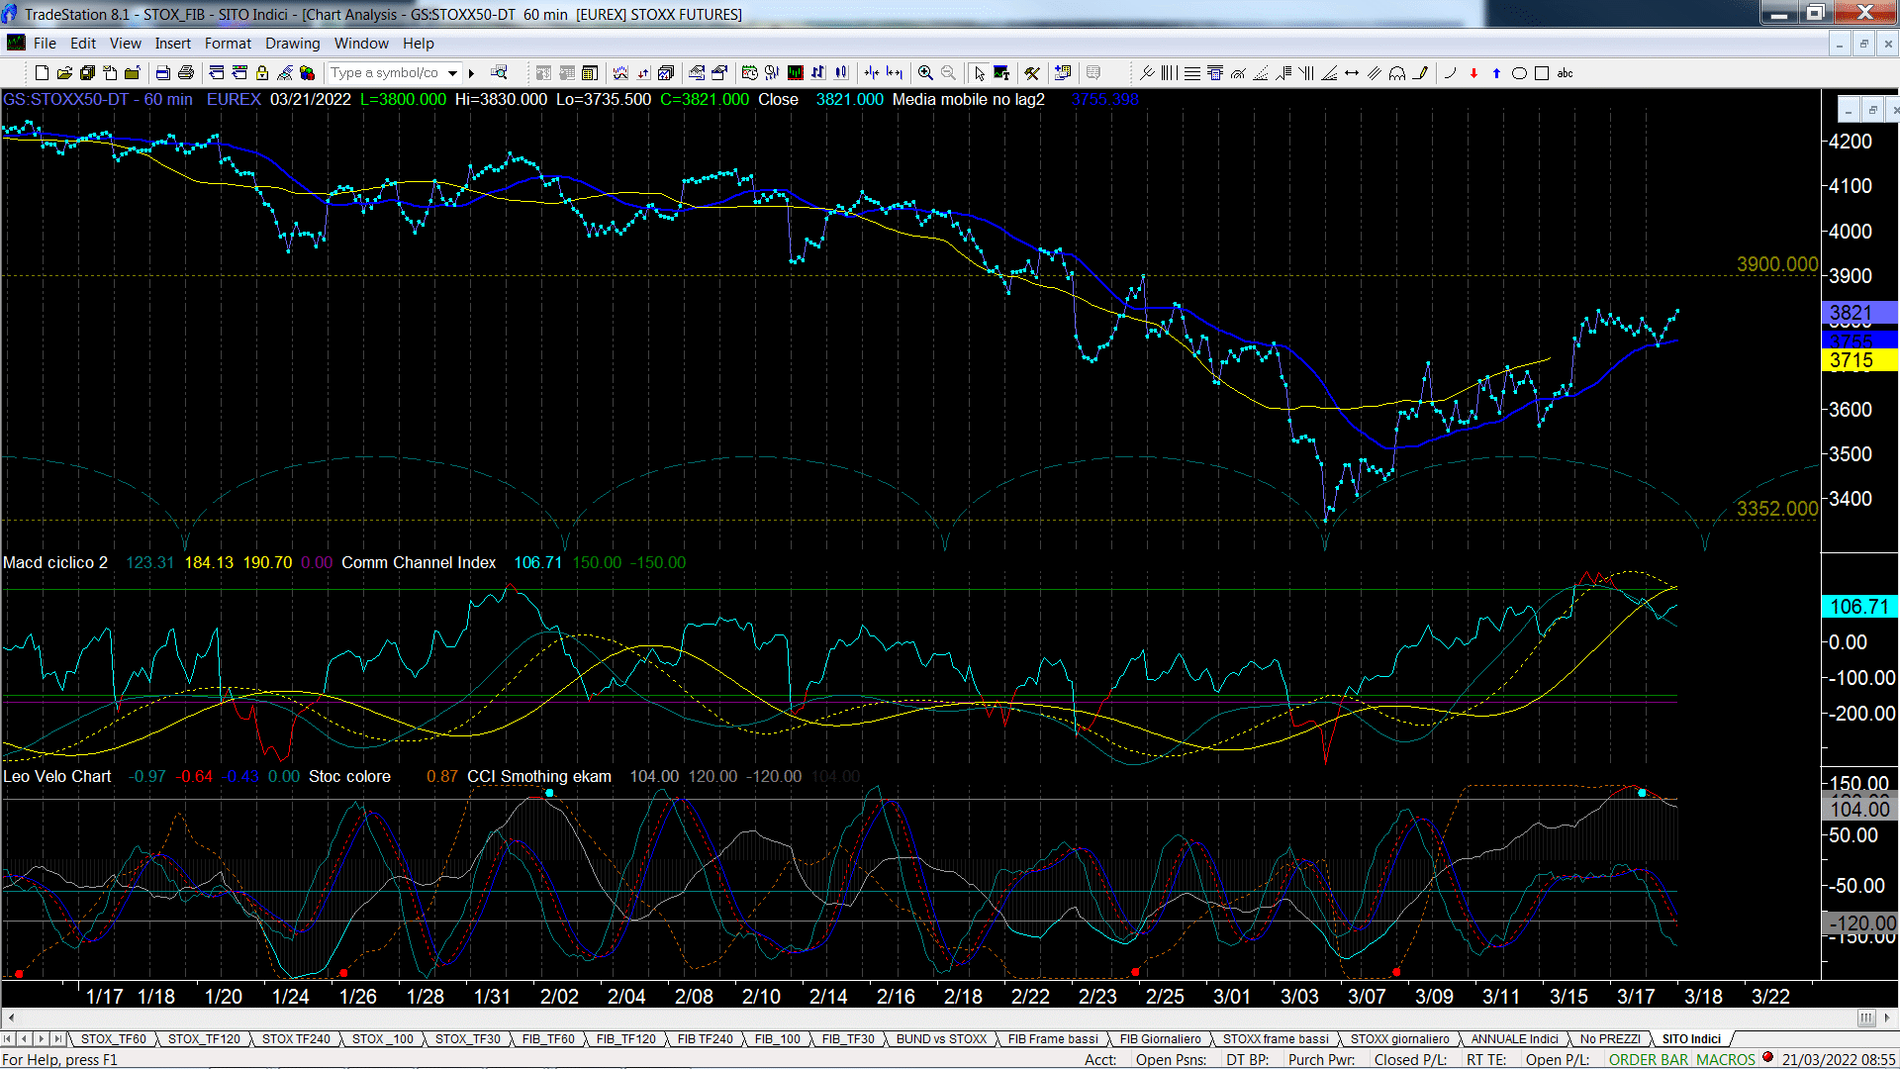This screenshot has height=1069, width=1900.
Task: Switch to the ANNUALE Indici tab
Action: (x=1514, y=1038)
